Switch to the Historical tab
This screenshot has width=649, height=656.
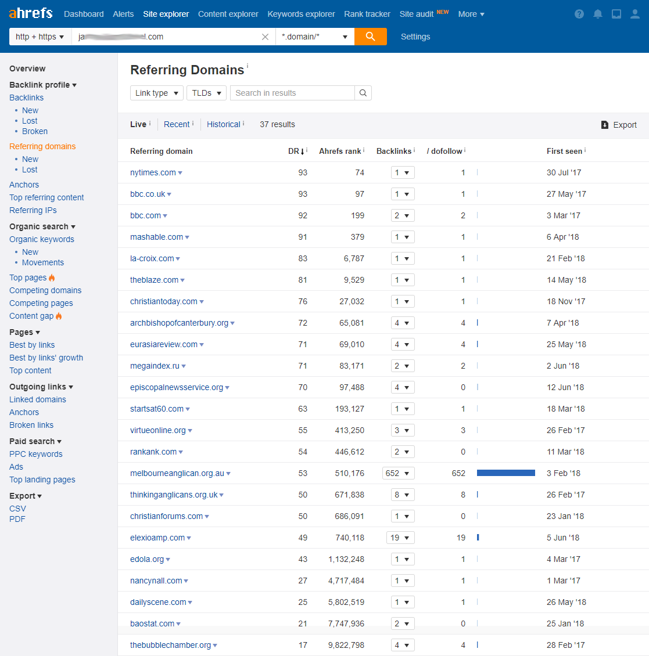[223, 124]
